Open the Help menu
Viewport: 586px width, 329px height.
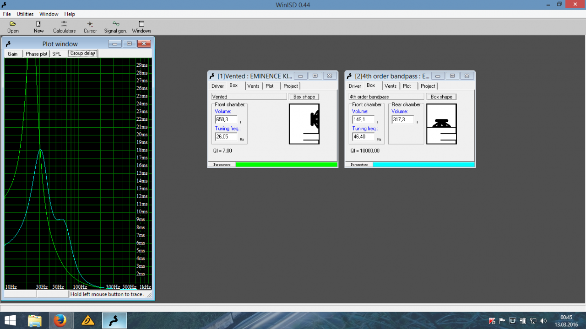(x=70, y=14)
